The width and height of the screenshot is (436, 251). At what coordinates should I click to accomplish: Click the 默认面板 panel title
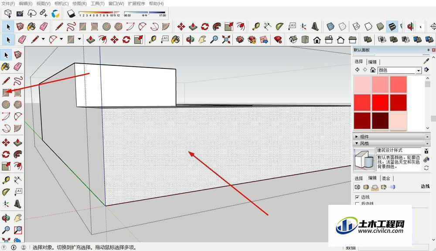[361, 50]
